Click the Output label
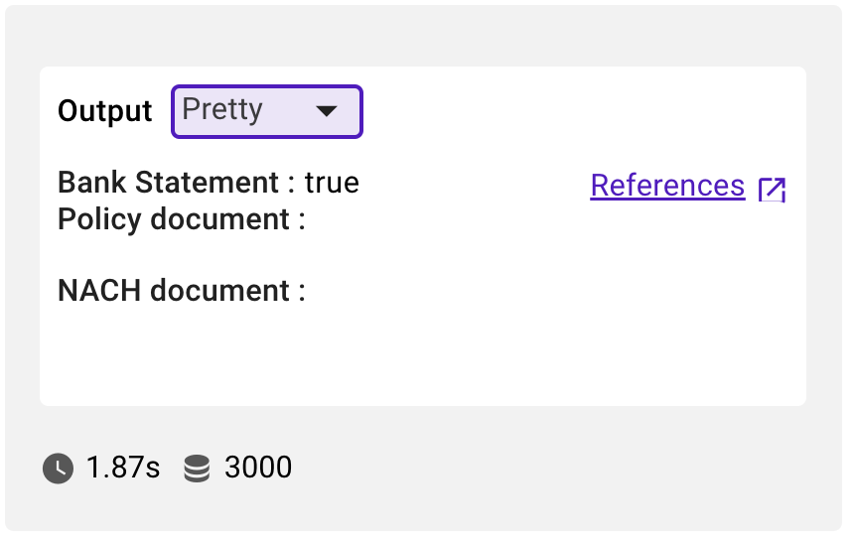The width and height of the screenshot is (854, 540). 105,111
